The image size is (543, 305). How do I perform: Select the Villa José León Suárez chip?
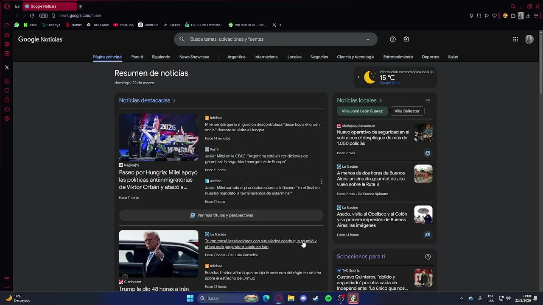click(x=362, y=111)
